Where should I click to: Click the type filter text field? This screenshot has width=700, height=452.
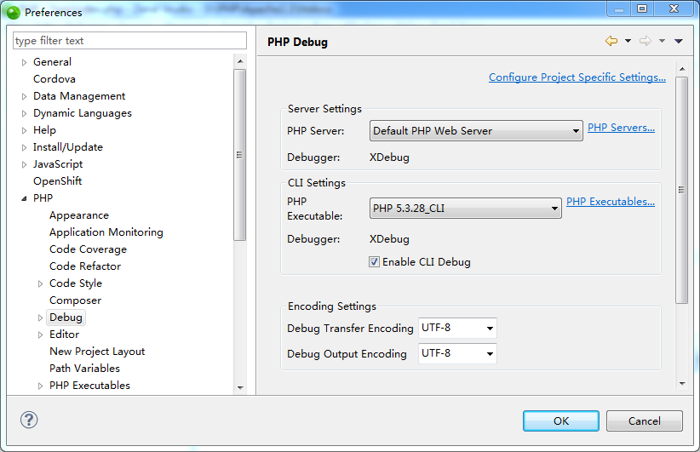[129, 41]
